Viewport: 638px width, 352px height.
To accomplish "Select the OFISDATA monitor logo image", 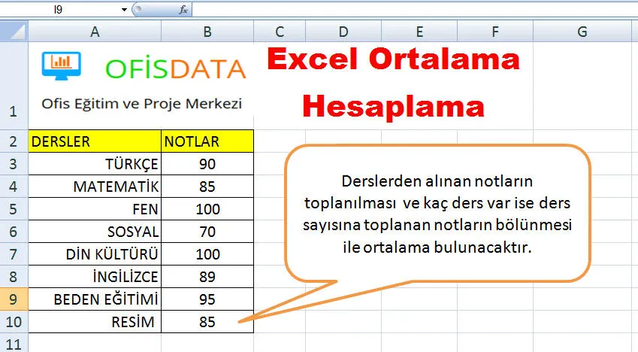I will [57, 66].
